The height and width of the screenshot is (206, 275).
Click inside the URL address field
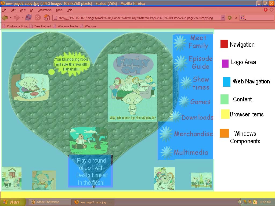[134, 18]
